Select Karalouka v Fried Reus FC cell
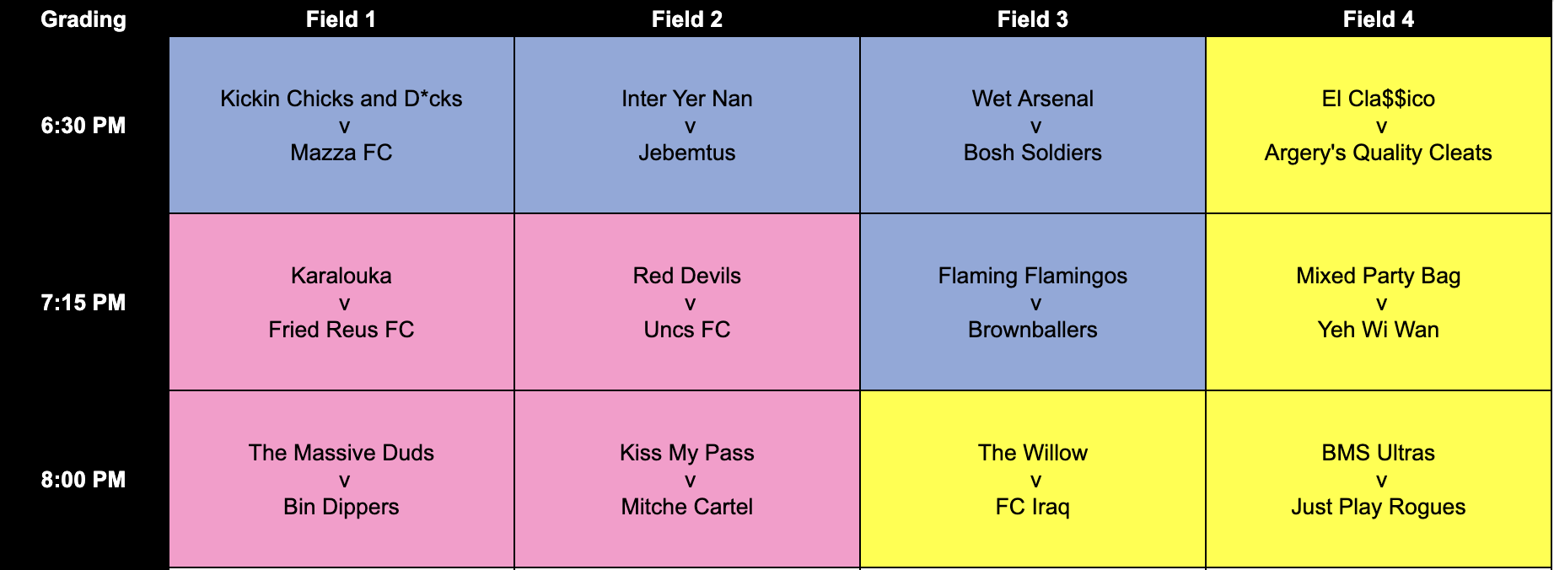The width and height of the screenshot is (1554, 570). [x=341, y=303]
